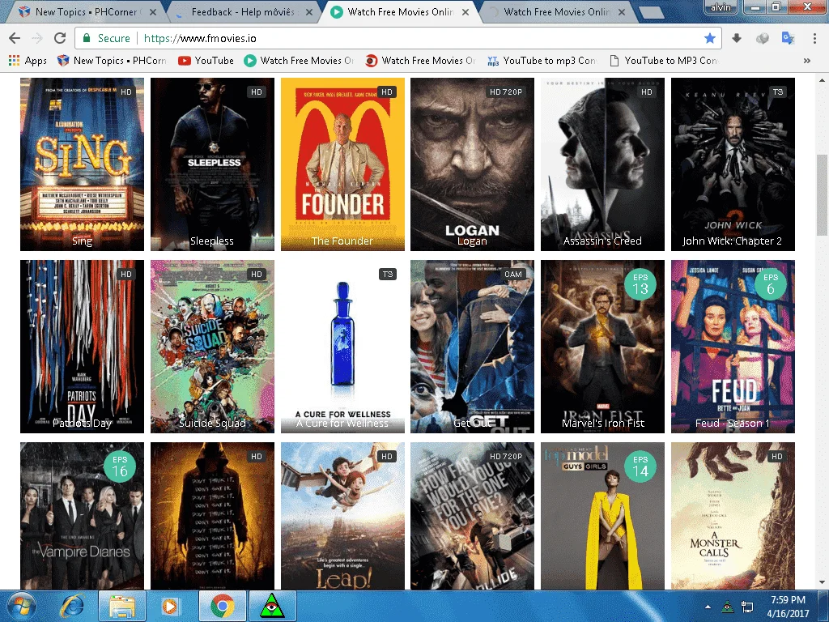Open Marvel's Iron Fist poster
Viewport: 829px width, 622px height.
tap(602, 347)
